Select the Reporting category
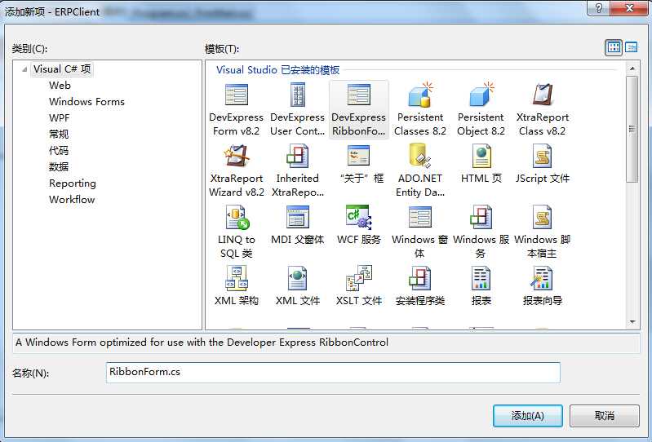Viewport: 652px width, 442px height. tap(73, 183)
